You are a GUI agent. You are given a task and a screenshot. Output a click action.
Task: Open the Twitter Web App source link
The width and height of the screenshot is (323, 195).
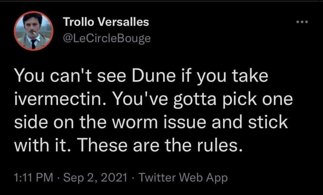(183, 178)
